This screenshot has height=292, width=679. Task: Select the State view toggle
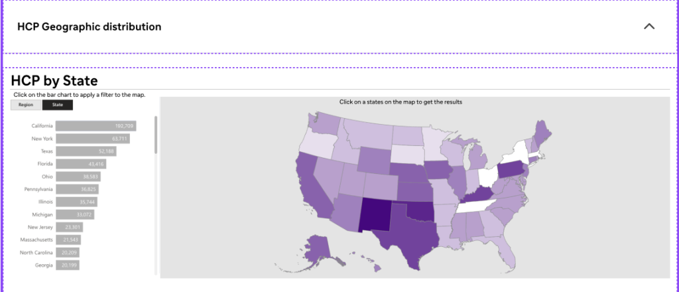[58, 105]
